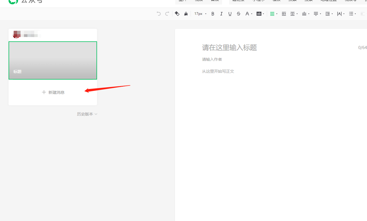Open the background color picker arrow

[263, 14]
